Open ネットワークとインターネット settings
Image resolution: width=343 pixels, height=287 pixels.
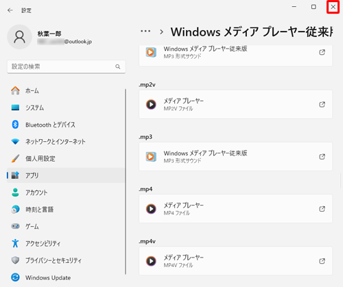[66, 142]
